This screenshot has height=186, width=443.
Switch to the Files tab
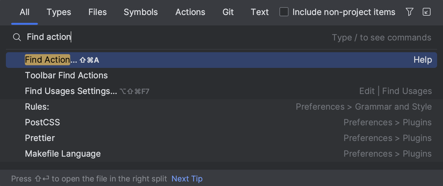click(x=97, y=12)
